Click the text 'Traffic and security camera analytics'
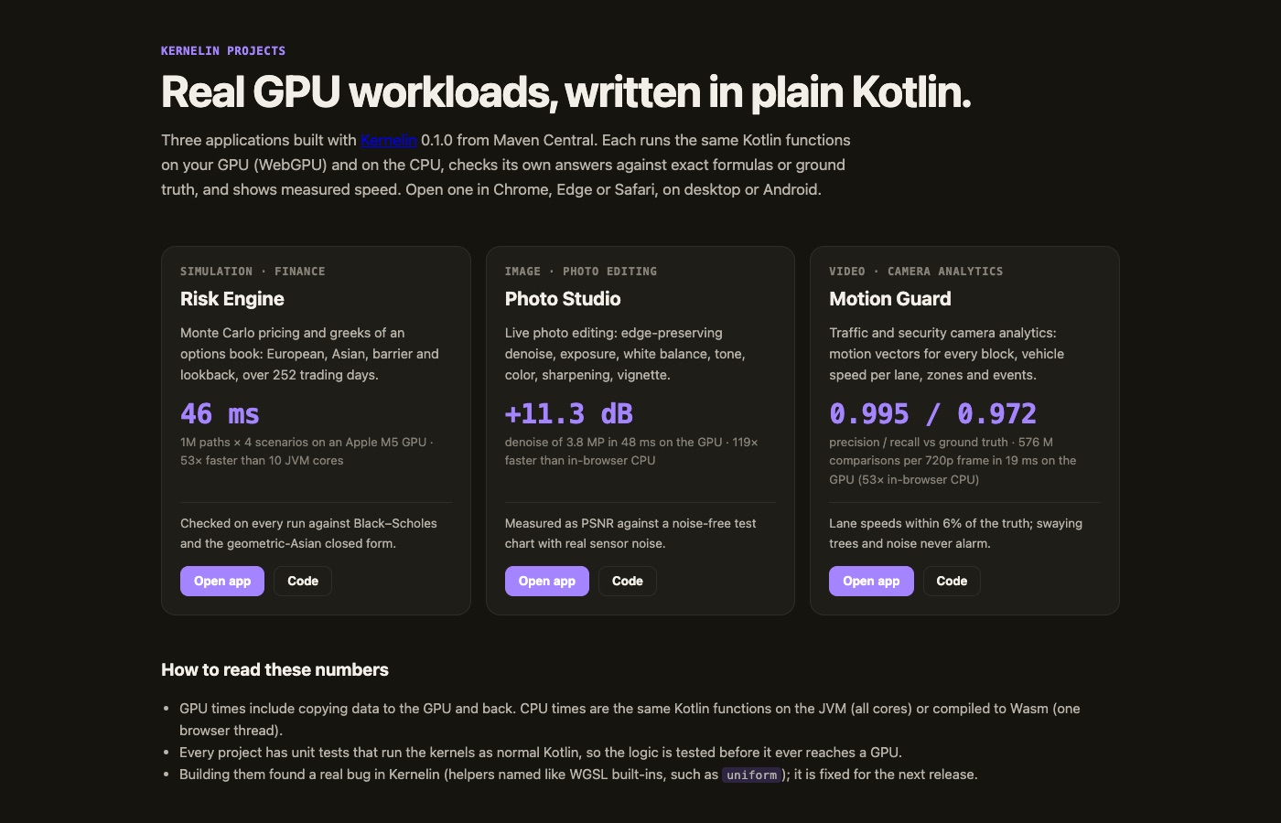This screenshot has height=823, width=1281. tap(942, 333)
